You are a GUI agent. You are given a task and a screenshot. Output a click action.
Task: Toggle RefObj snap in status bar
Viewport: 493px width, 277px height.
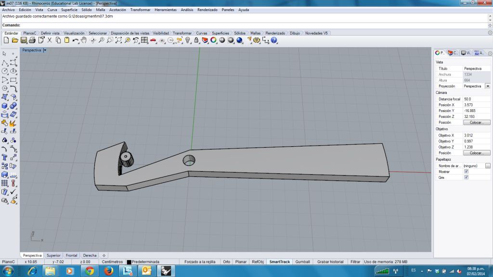click(258, 262)
